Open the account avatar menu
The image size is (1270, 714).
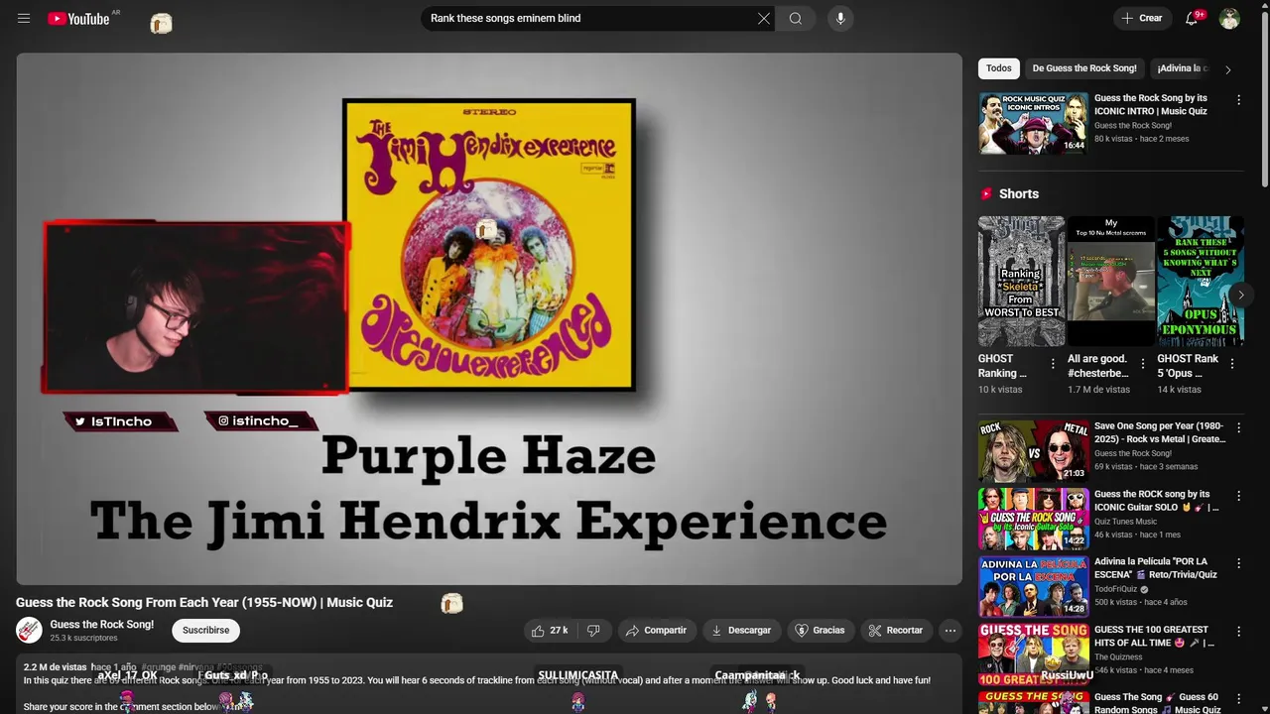(1229, 18)
